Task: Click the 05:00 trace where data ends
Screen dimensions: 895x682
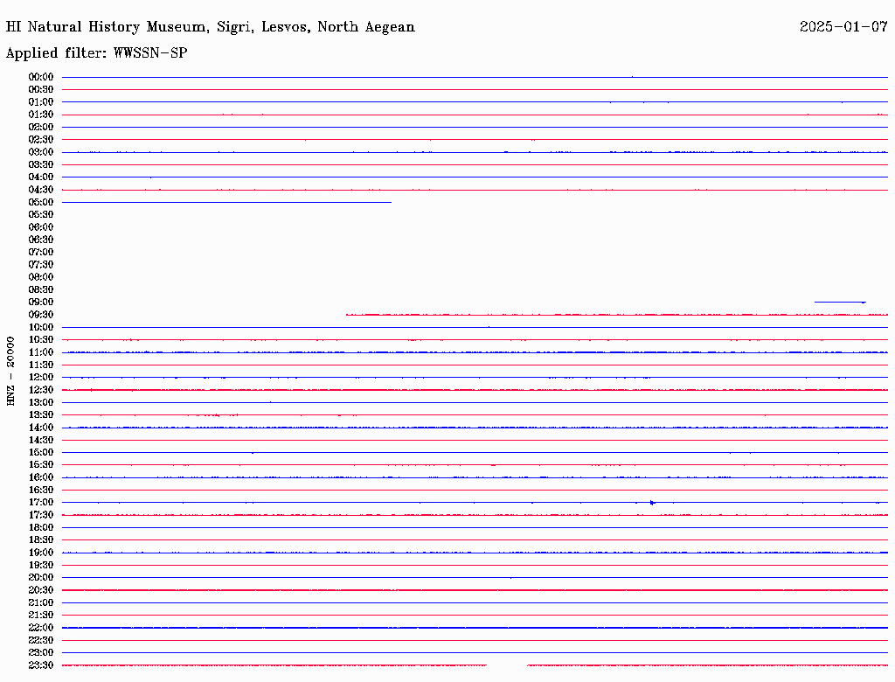Action: click(x=391, y=202)
